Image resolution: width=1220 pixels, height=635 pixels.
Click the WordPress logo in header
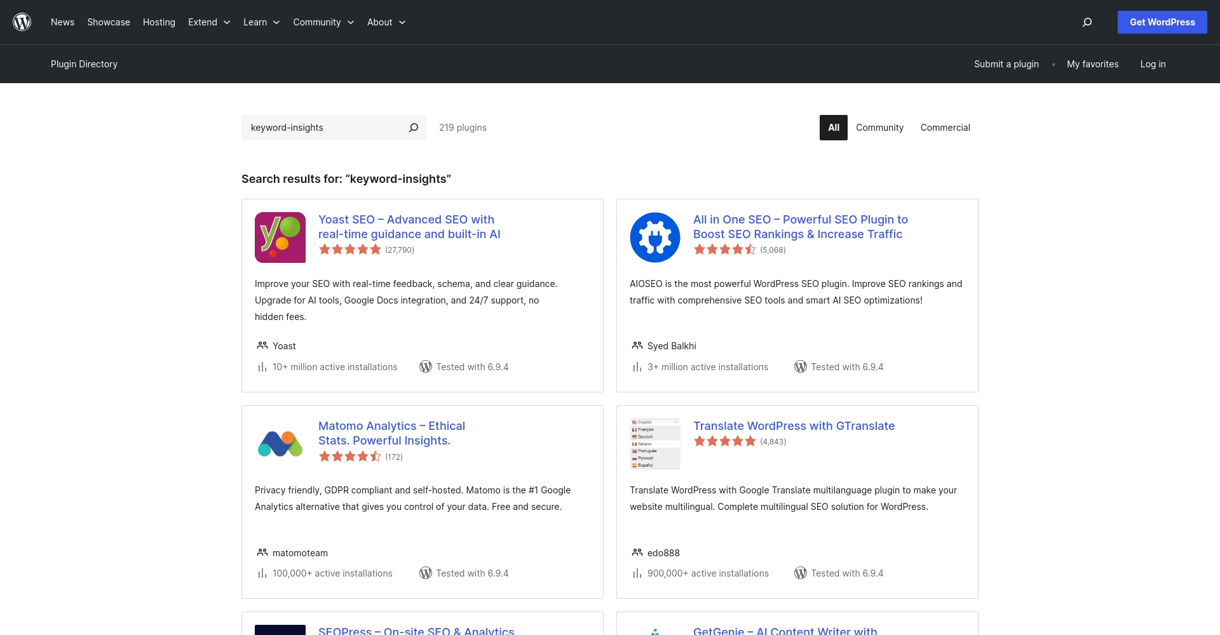point(22,22)
